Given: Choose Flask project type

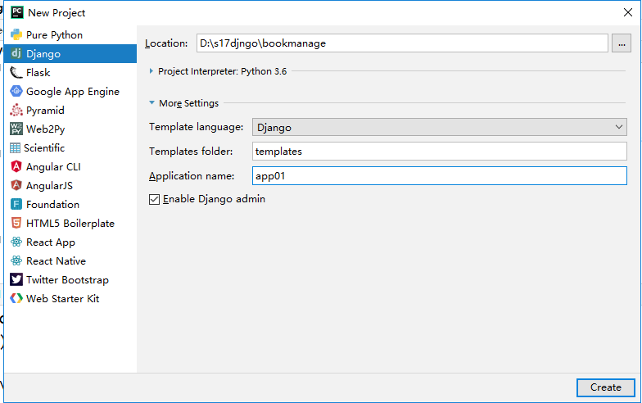Looking at the screenshot, I should (x=70, y=72).
